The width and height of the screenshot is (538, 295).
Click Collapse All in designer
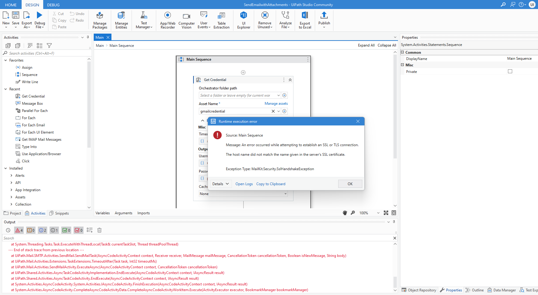click(x=387, y=45)
